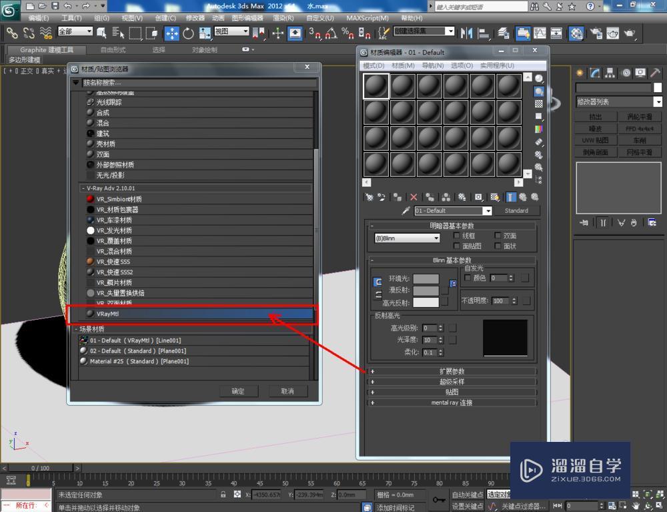Click the red Reset Map/Material X icon

pyautogui.click(x=414, y=197)
